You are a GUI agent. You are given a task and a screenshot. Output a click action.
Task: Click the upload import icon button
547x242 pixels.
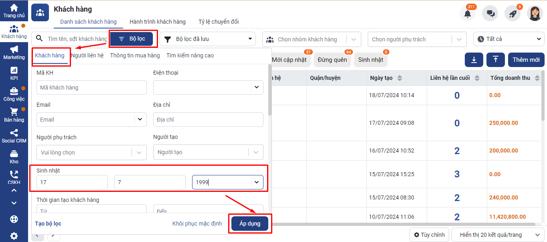(496, 60)
